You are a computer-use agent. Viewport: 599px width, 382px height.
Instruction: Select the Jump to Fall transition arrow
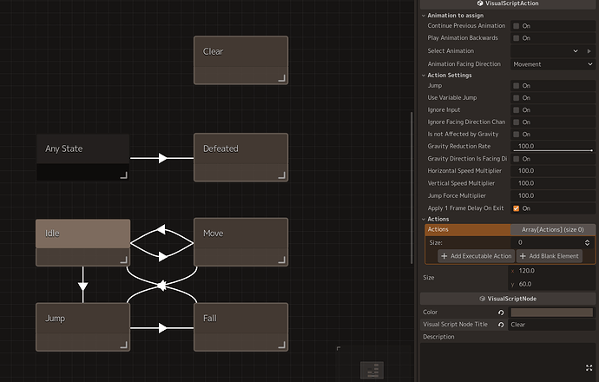click(x=162, y=328)
